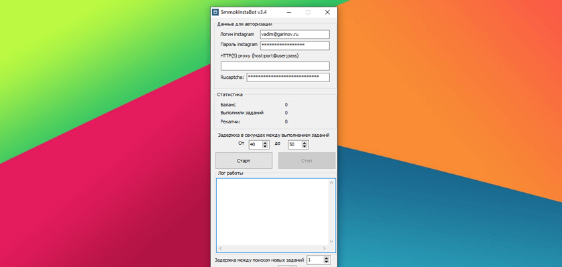Click the Задержка между поиском новых заданий label
Screen dimensions: 562x267
[260, 260]
